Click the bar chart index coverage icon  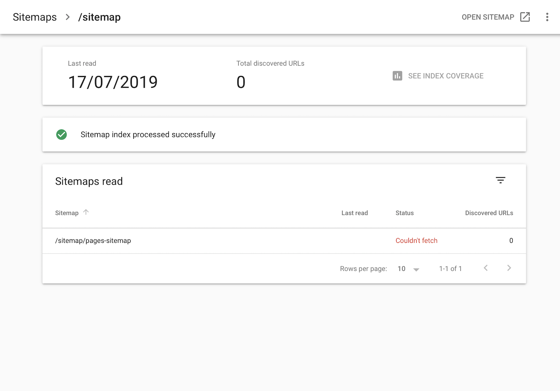pyautogui.click(x=397, y=76)
